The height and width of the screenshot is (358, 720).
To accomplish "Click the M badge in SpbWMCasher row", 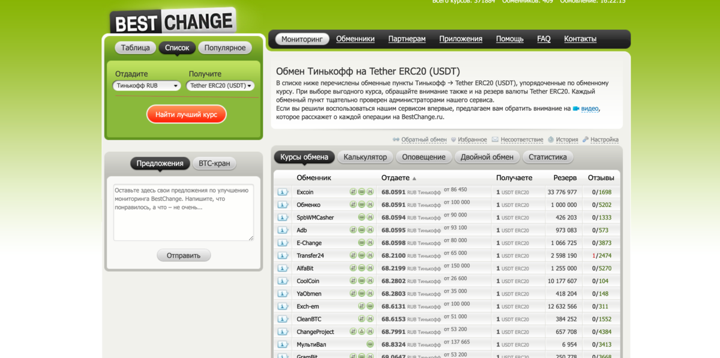I will 370,218.
